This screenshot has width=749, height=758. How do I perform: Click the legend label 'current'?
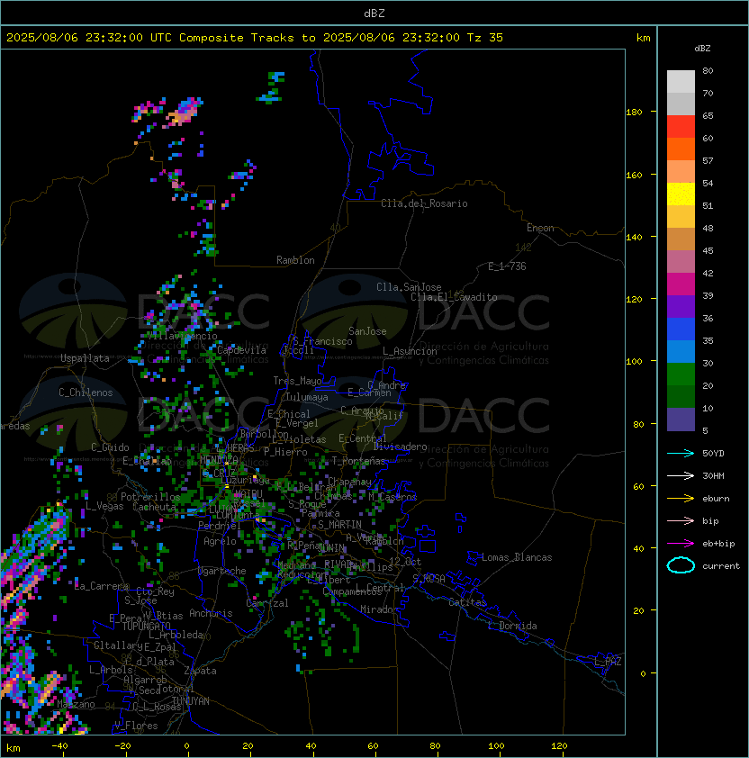[721, 566]
